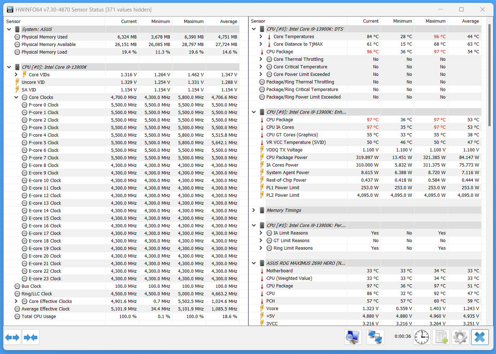The width and height of the screenshot is (496, 354).
Task: Collapse the ASUS ROG MAXIMUS Z690 HERO group
Action: [x=254, y=263]
